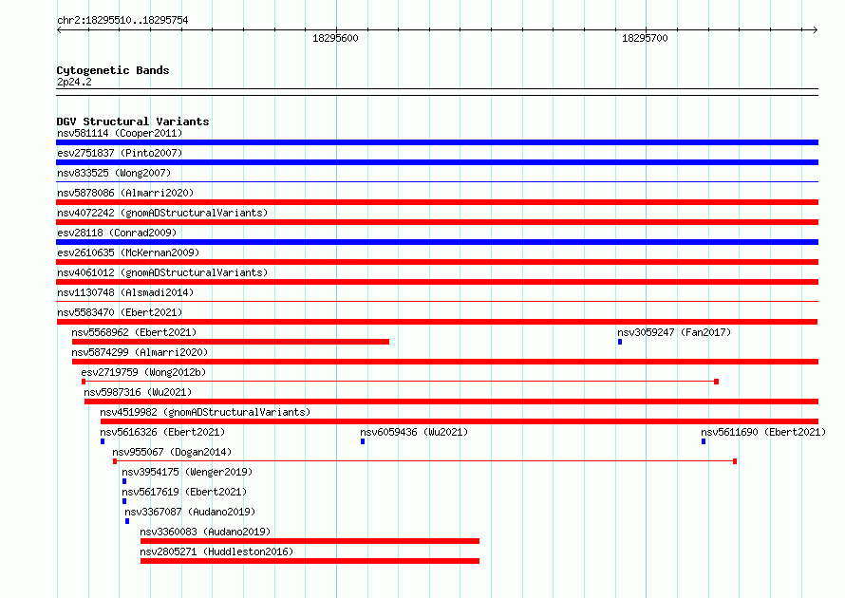Open the nsv833525 (Wong2007) variant

click(x=114, y=173)
